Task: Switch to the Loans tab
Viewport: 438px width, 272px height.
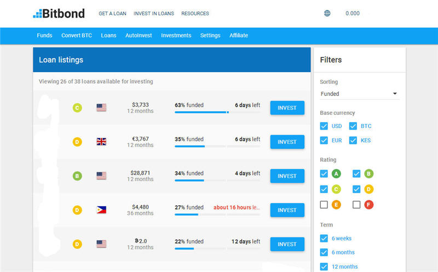Action: (x=108, y=36)
